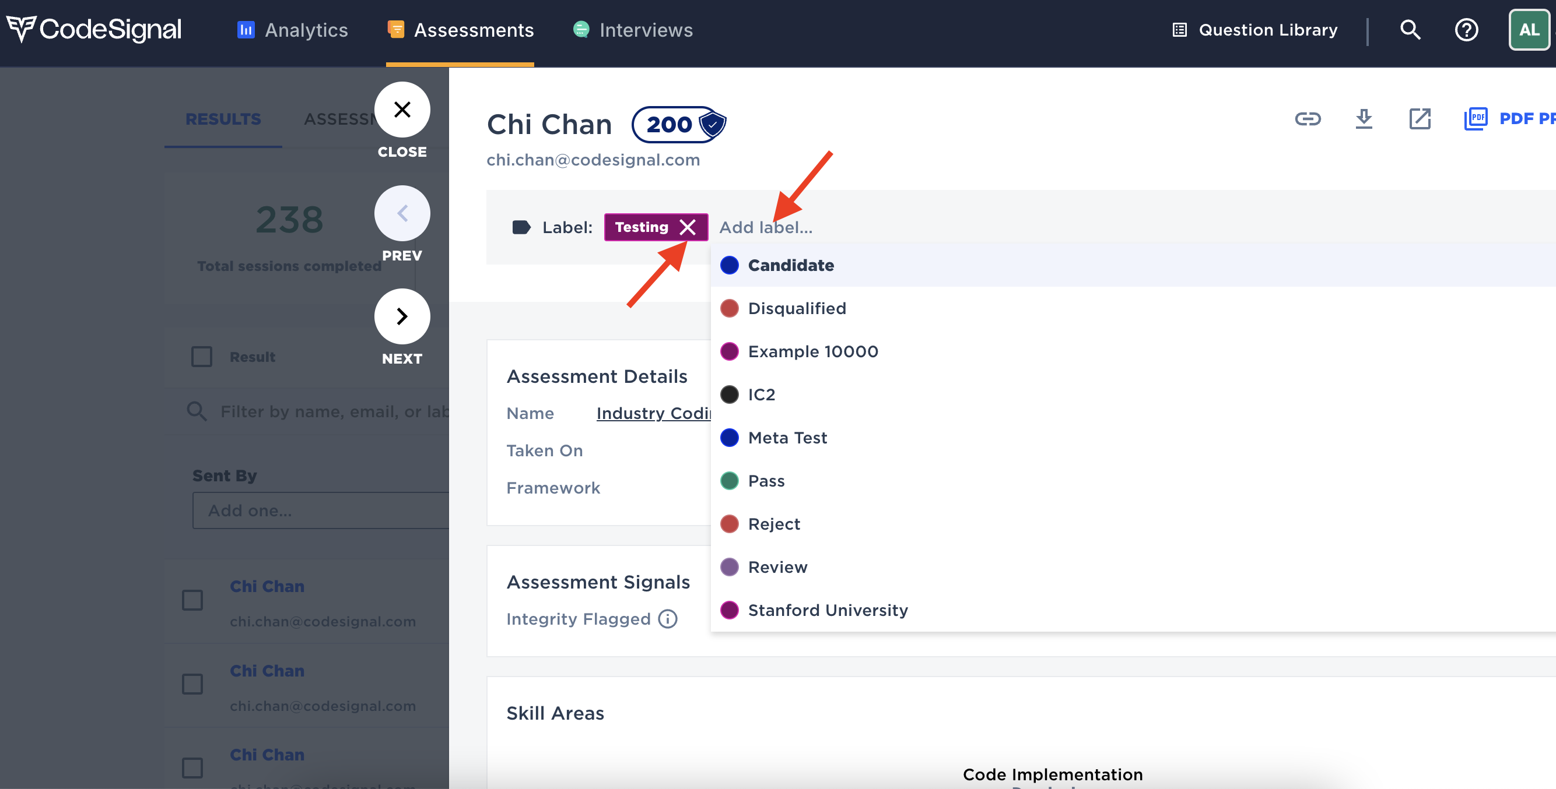The image size is (1556, 789).
Task: Click the Interviews chat bubble icon
Action: [581, 29]
